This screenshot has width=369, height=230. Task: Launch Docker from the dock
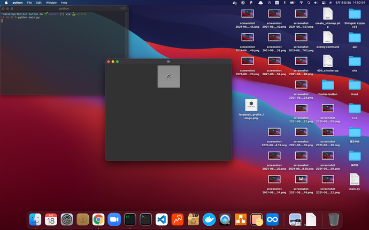coord(209,219)
